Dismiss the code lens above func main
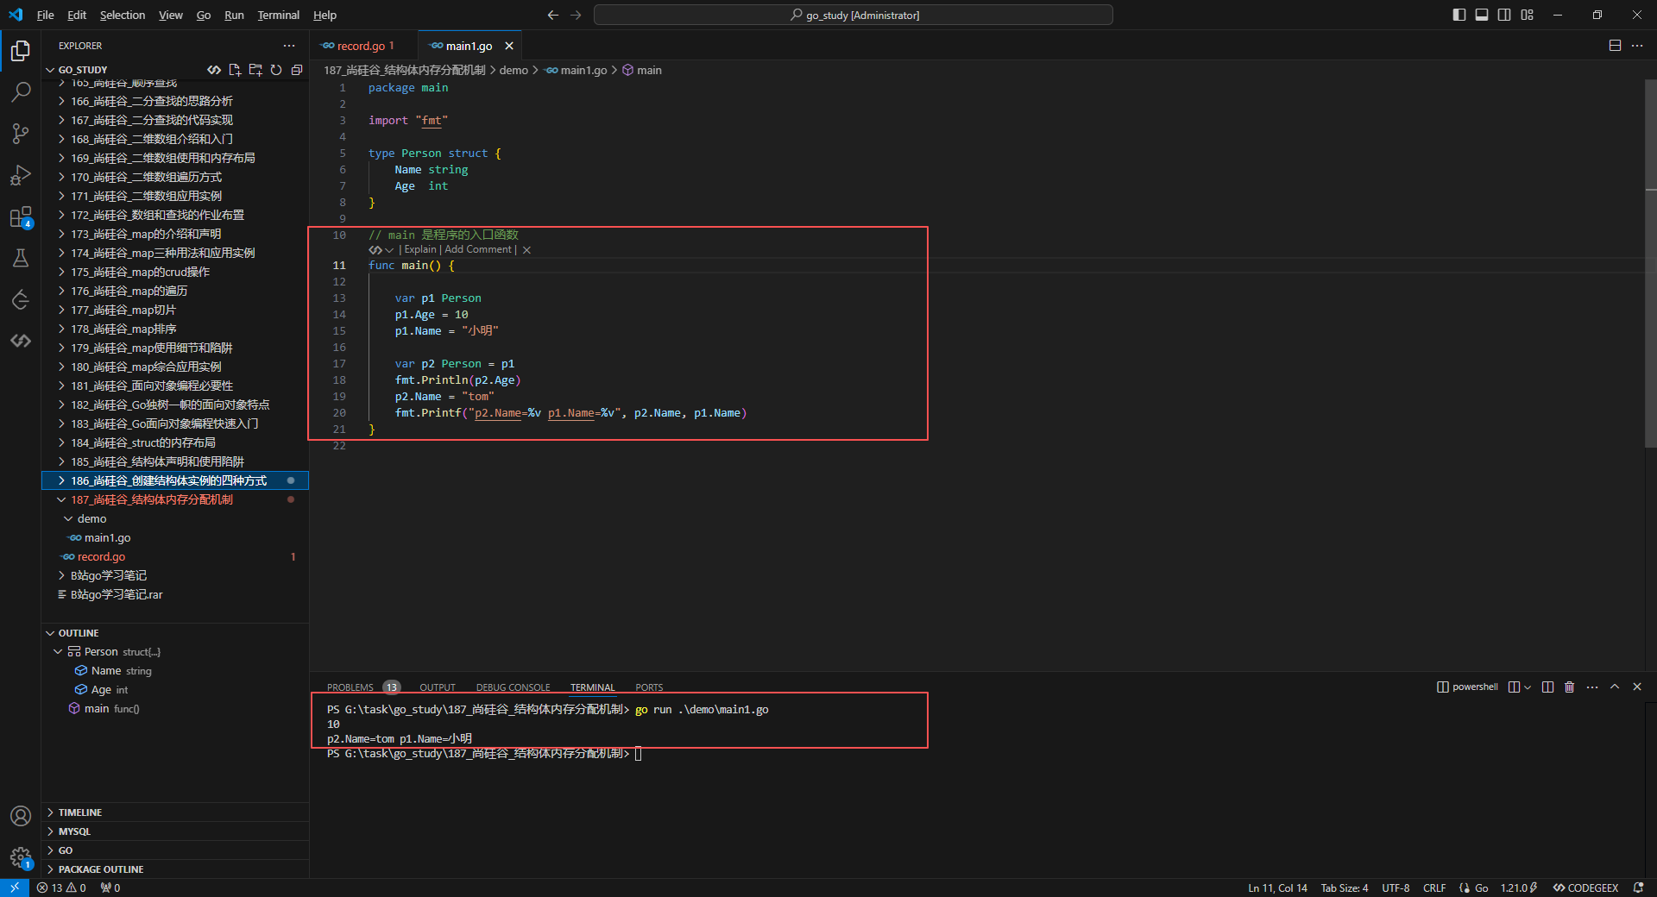1657x897 pixels. 526,250
